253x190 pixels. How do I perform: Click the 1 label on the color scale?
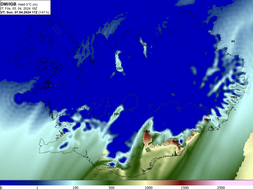click(37, 188)
